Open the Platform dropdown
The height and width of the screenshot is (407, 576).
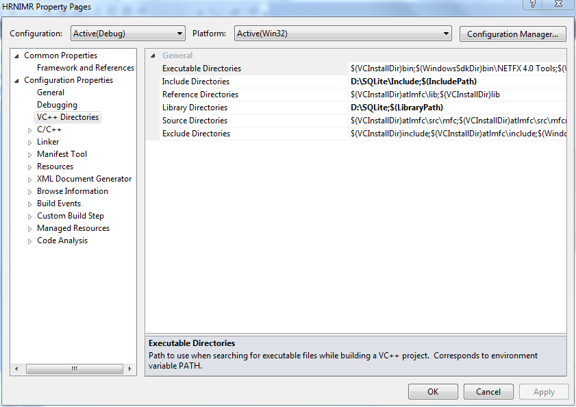(446, 33)
